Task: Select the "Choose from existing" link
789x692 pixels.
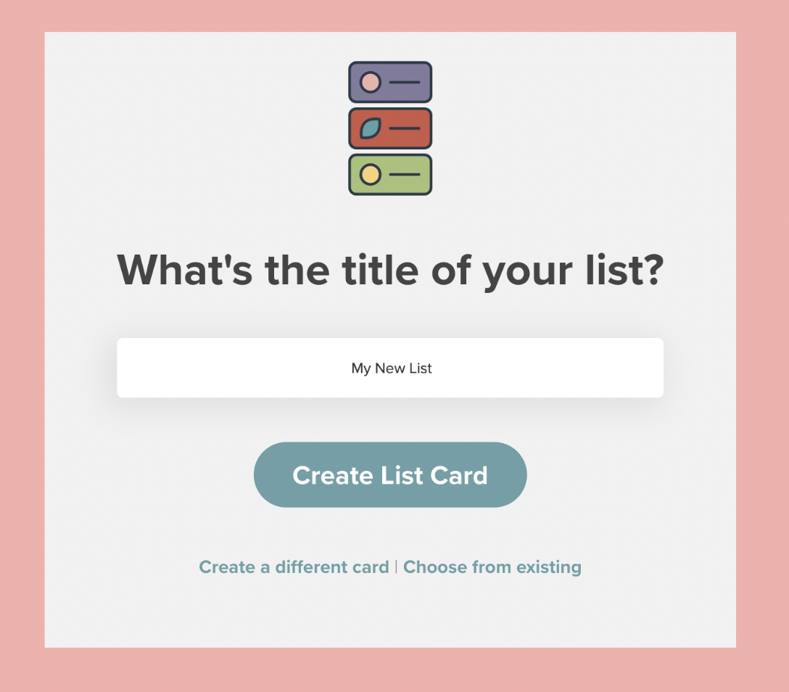Action: [x=492, y=567]
